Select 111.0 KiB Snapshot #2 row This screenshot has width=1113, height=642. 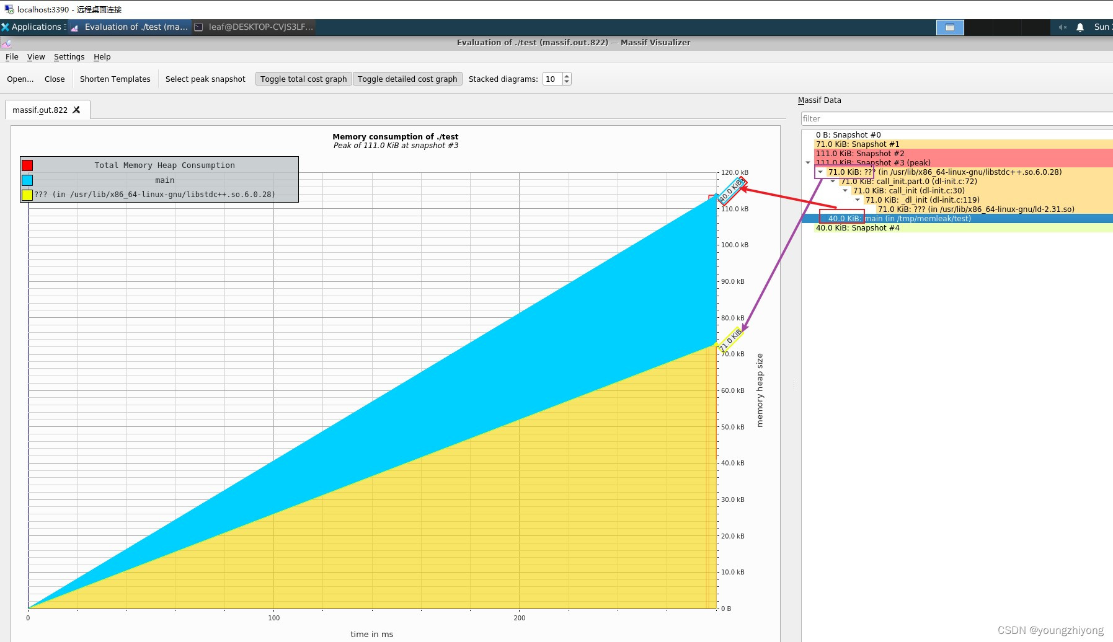coord(963,153)
